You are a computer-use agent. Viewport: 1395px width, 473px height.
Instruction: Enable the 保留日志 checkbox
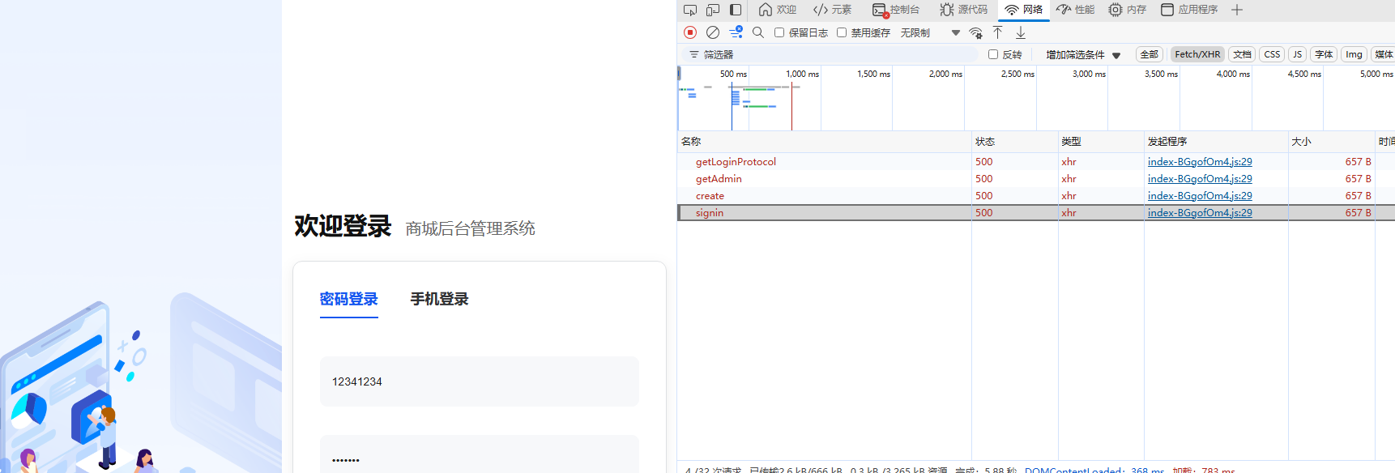[x=779, y=32]
